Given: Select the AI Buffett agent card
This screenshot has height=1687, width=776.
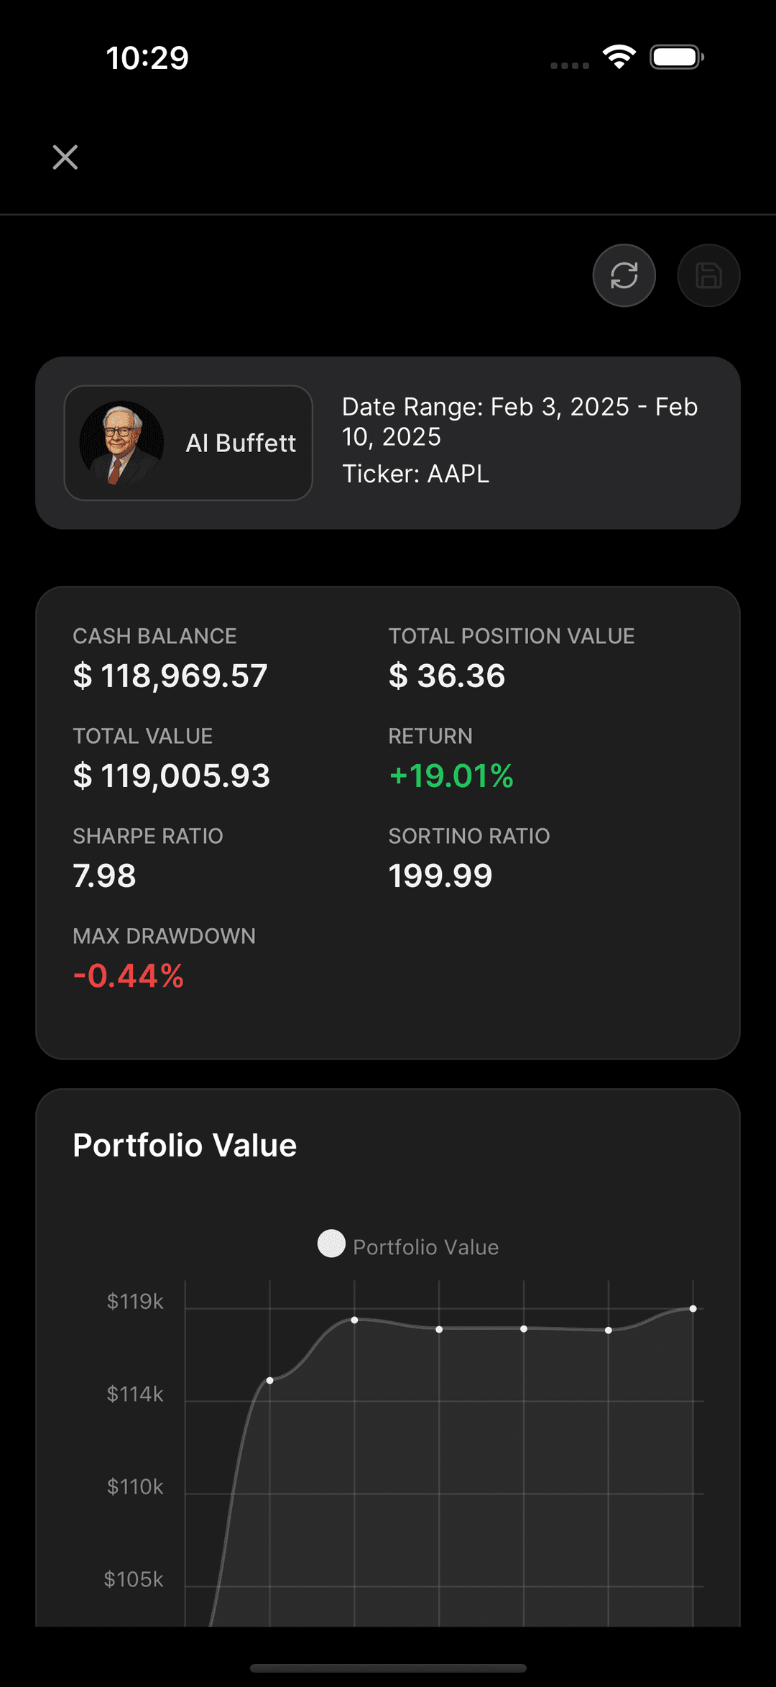Looking at the screenshot, I should pyautogui.click(x=188, y=443).
